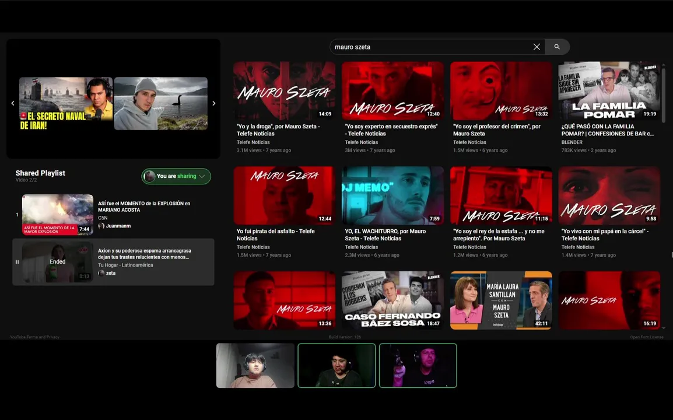Click the '3.1M views • 7 years ago' text
673x420 pixels.
point(264,150)
